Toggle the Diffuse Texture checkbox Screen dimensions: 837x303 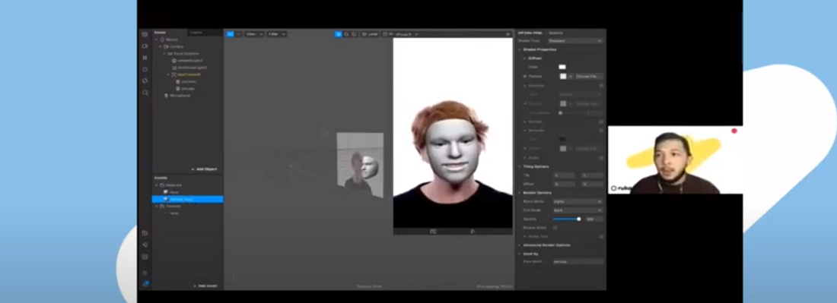point(525,77)
